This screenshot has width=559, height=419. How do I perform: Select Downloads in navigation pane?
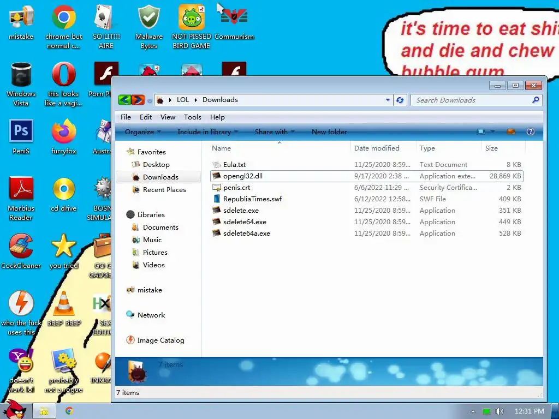pos(160,177)
